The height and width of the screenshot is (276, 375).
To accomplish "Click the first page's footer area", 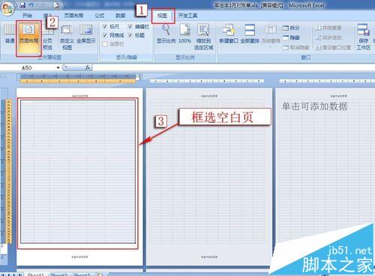I will [x=79, y=256].
